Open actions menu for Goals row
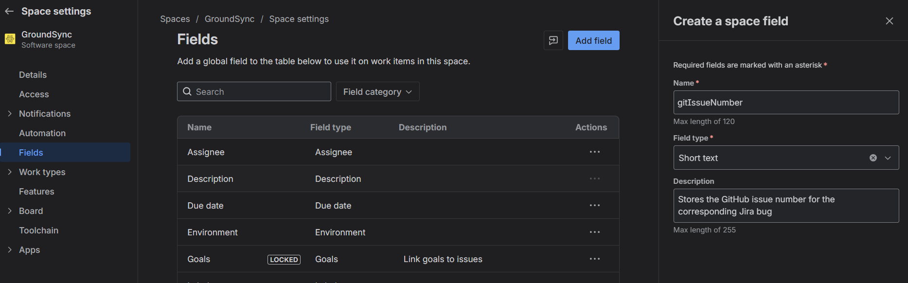Viewport: 908px width, 283px height. [x=594, y=259]
